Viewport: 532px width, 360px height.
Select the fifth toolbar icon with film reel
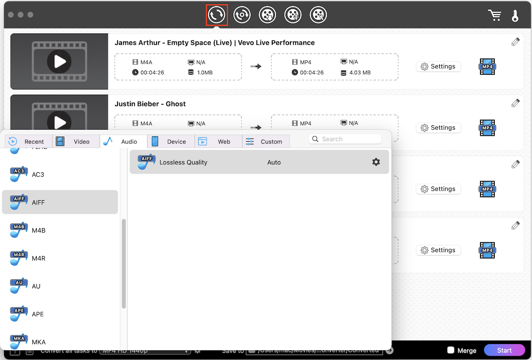coord(318,15)
